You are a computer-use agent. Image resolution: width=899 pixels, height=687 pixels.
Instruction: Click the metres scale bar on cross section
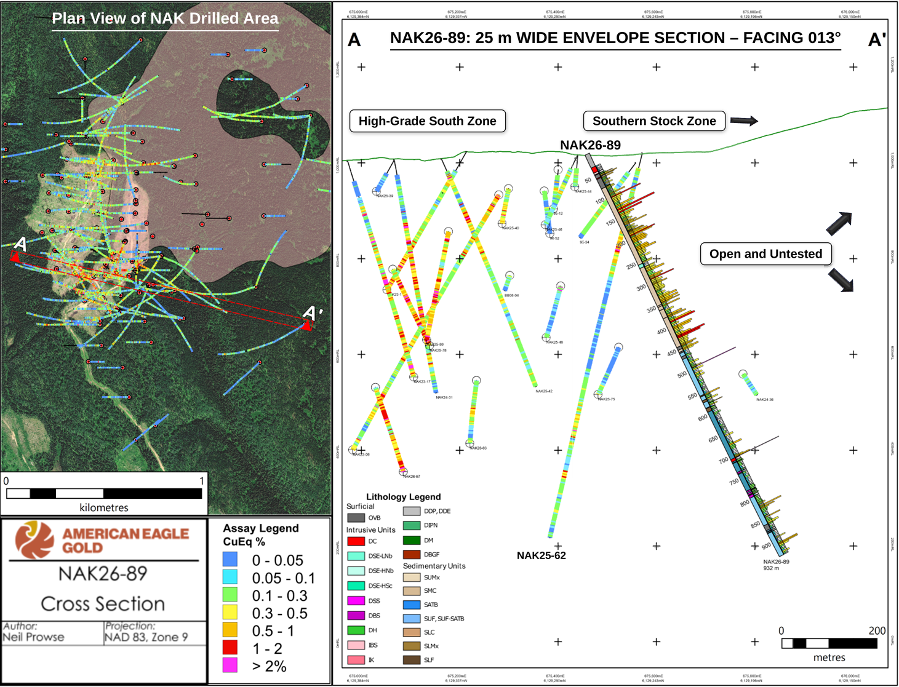829,643
